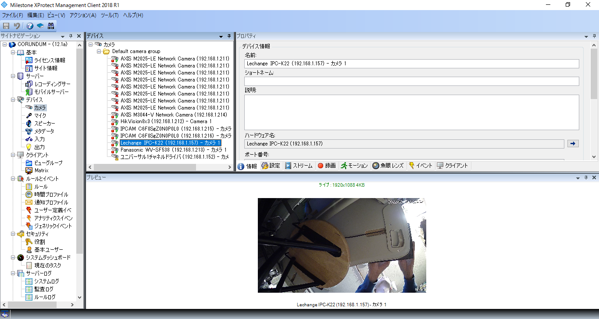Click the ユーザー定義イベント icon
The width and height of the screenshot is (599, 319).
29,210
